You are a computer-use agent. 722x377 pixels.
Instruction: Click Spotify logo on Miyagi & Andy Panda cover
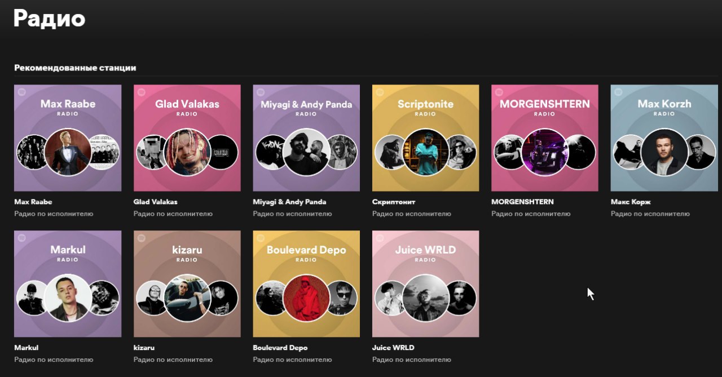pyautogui.click(x=260, y=92)
